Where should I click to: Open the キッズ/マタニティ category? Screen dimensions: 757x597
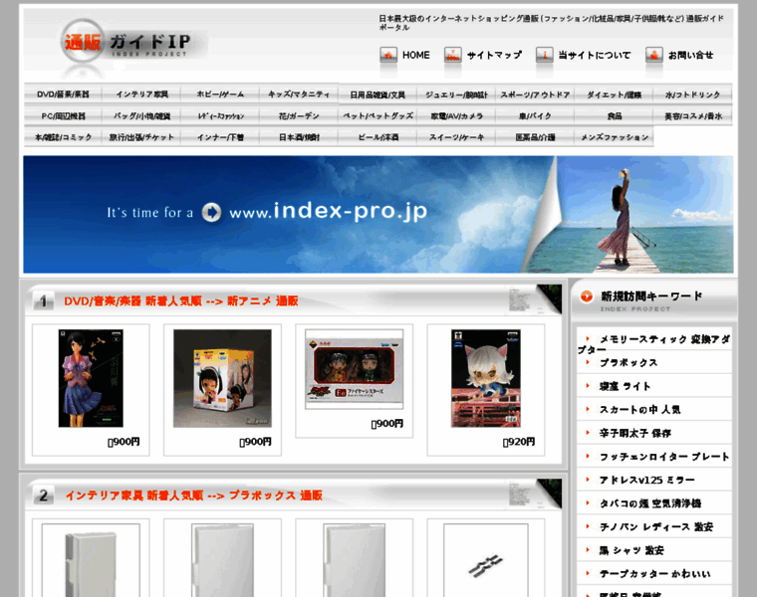(299, 95)
